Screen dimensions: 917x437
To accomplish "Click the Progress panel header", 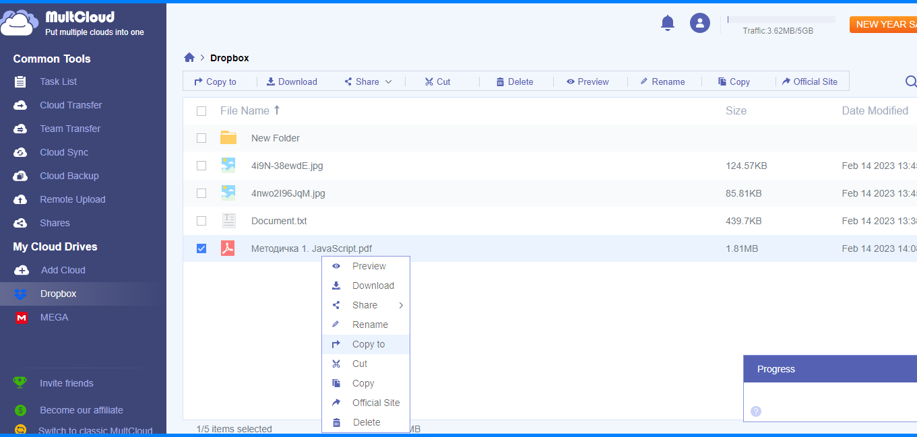I will point(830,369).
